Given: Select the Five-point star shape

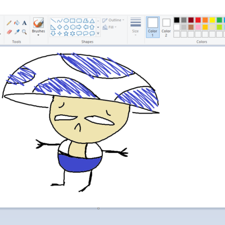Looking at the screenshot, I should pyautogui.click(x=66, y=34).
